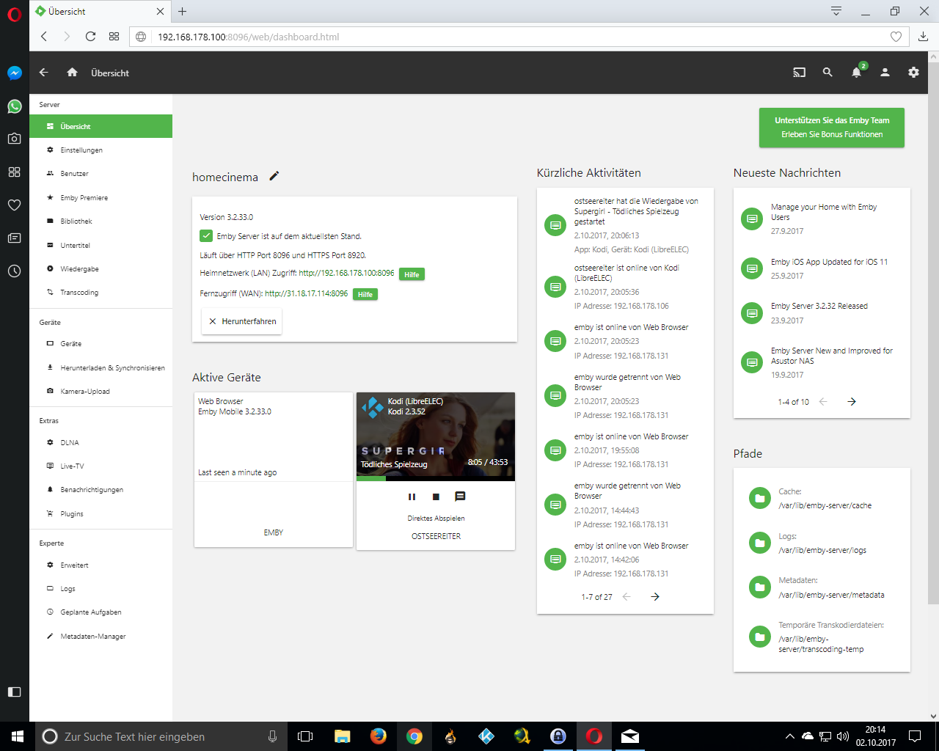Open Geräte menu entry
Viewport: 939px width, 751px height.
click(x=101, y=344)
